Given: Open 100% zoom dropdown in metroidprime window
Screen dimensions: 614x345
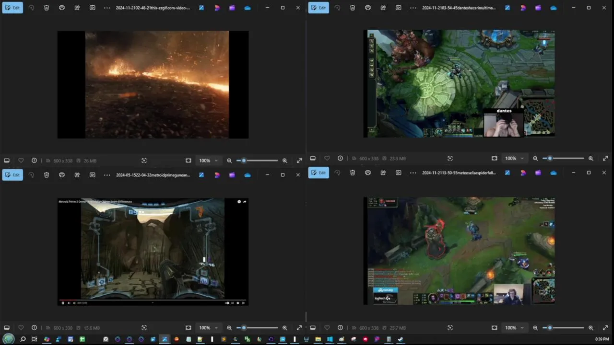Looking at the screenshot, I should click(x=209, y=328).
